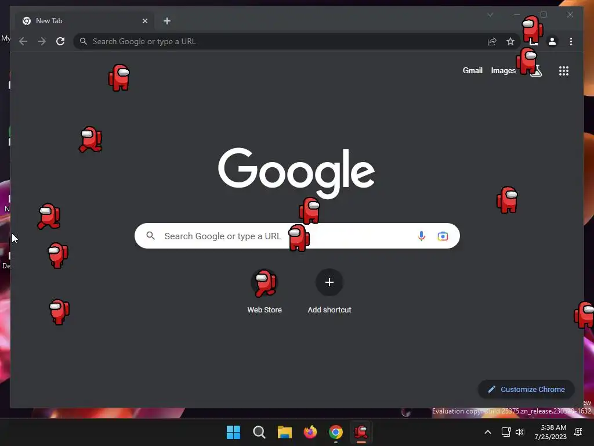594x446 pixels.
Task: Reload the page with the refresh icon
Action: pyautogui.click(x=60, y=41)
